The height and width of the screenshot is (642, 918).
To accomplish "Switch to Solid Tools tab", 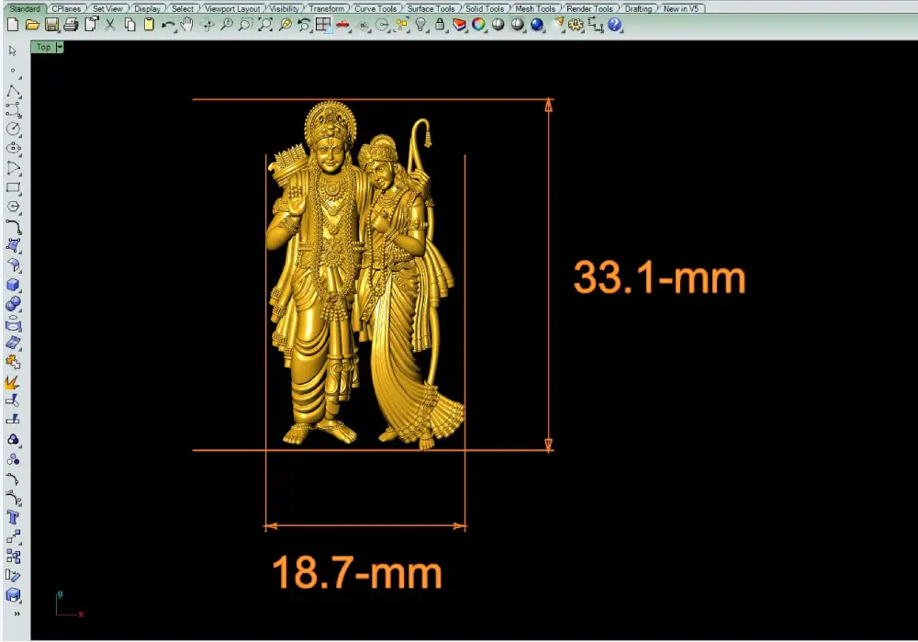I will click(485, 9).
